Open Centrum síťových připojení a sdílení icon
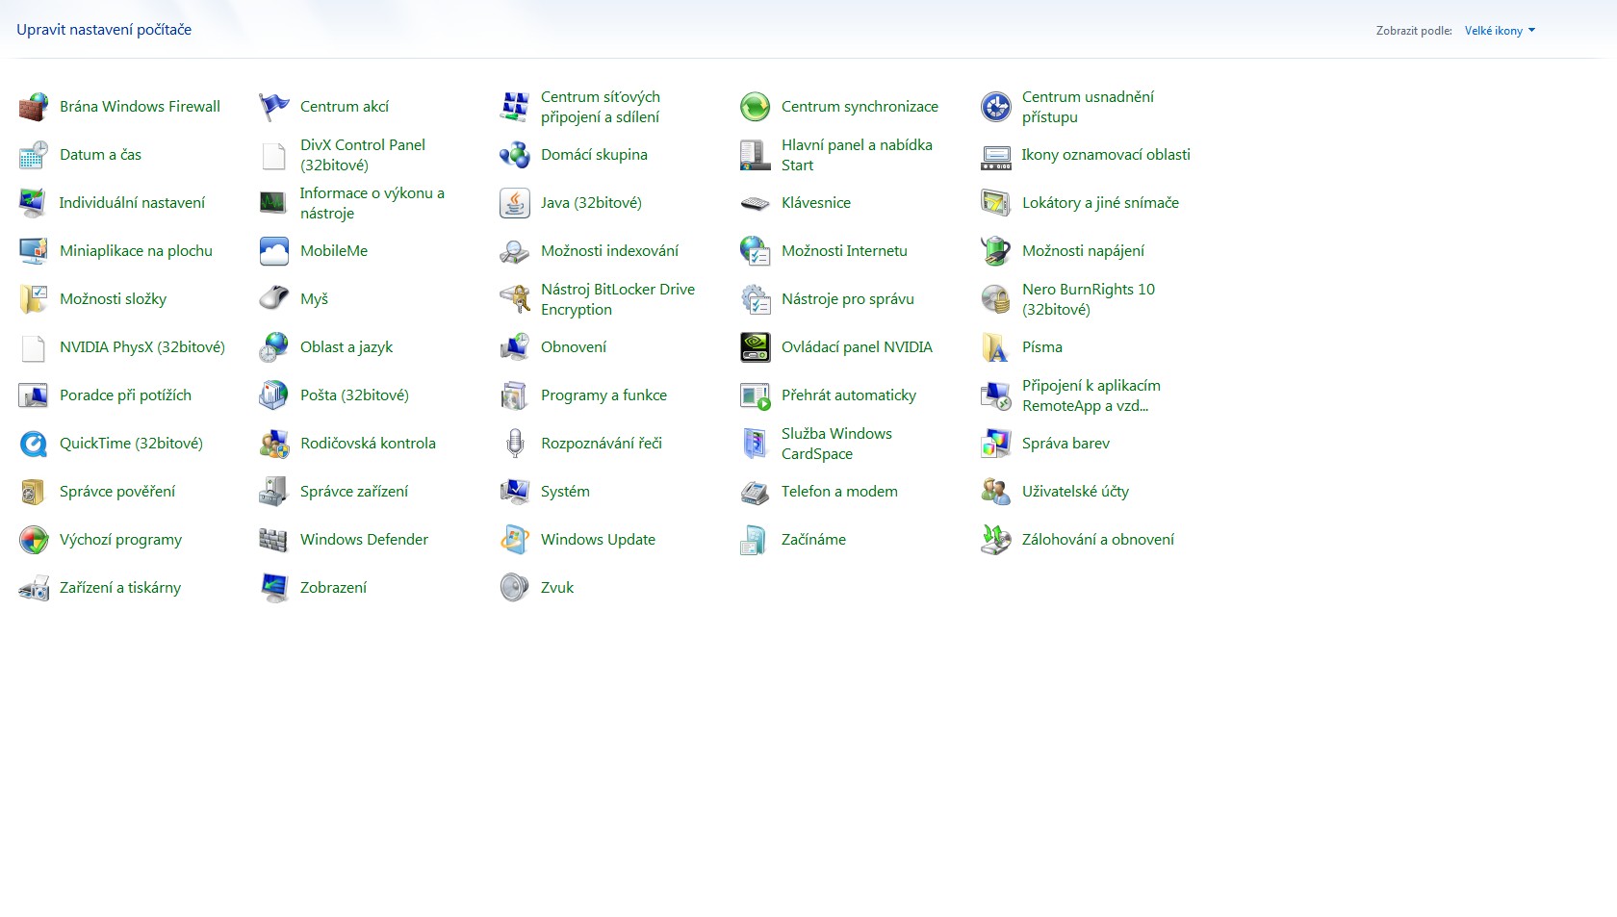Screen dimensions: 1617x917 coord(515,107)
